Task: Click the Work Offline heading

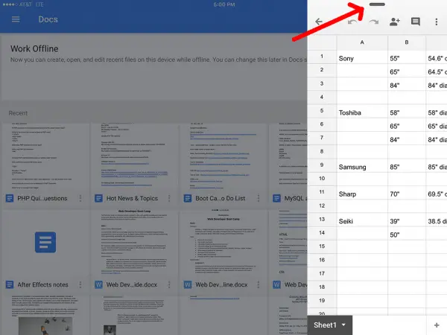Action: [x=34, y=48]
